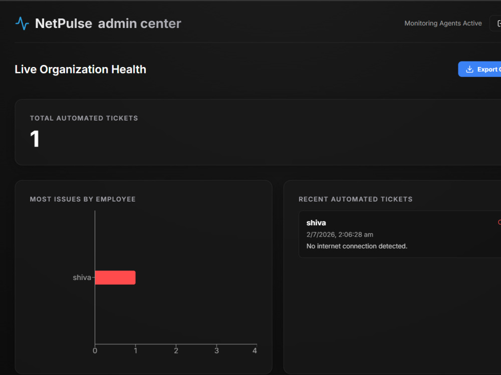Click the shiva label on chart axis

click(82, 277)
